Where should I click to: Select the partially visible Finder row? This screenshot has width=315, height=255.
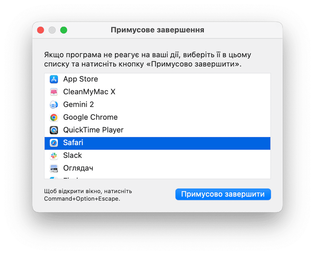[x=157, y=177]
